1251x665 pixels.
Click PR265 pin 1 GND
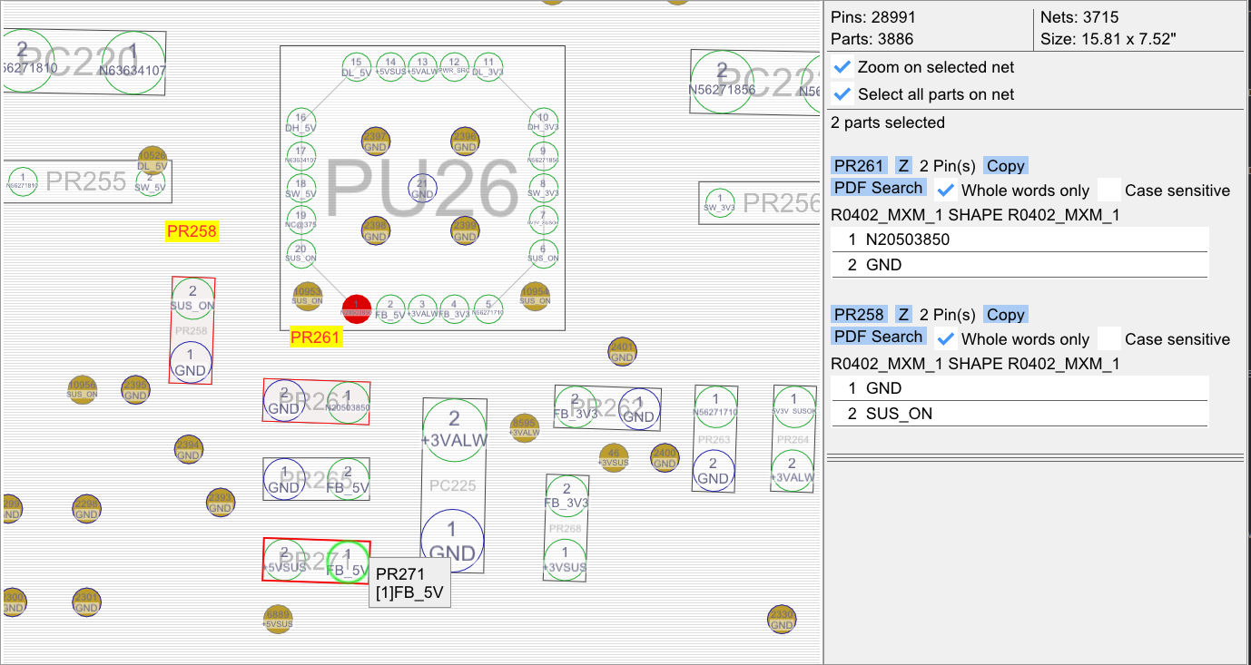tap(284, 479)
